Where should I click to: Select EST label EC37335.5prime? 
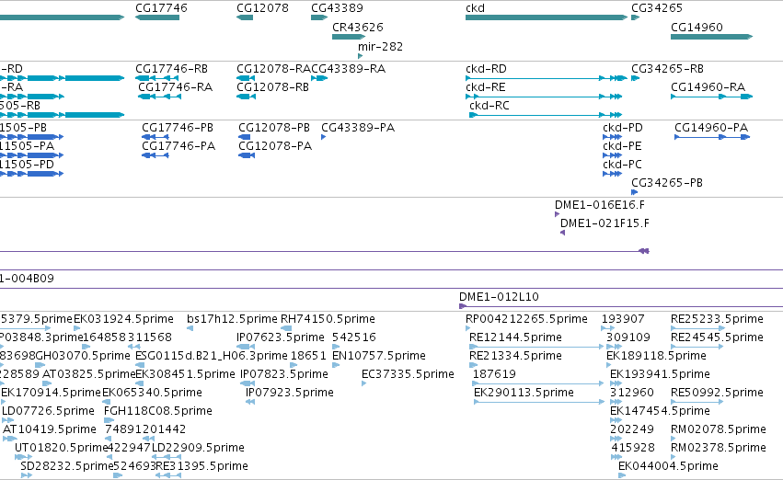408,373
